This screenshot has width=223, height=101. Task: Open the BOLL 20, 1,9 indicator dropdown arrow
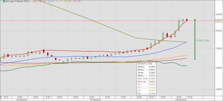pos(46,2)
